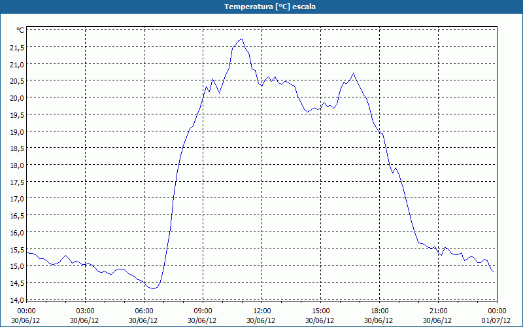This screenshot has width=523, height=327.
Task: Click the curve minimum near 06:30
Action: 154,288
